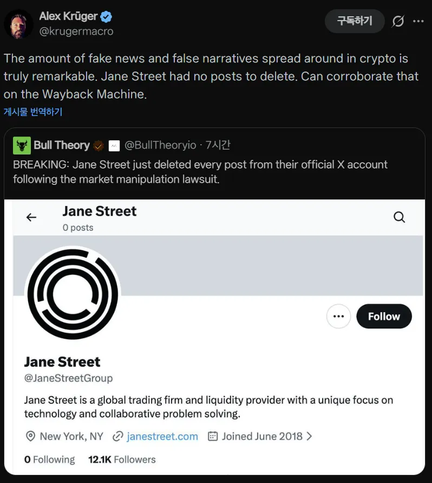Click the 12.1K Followers count

tap(122, 460)
